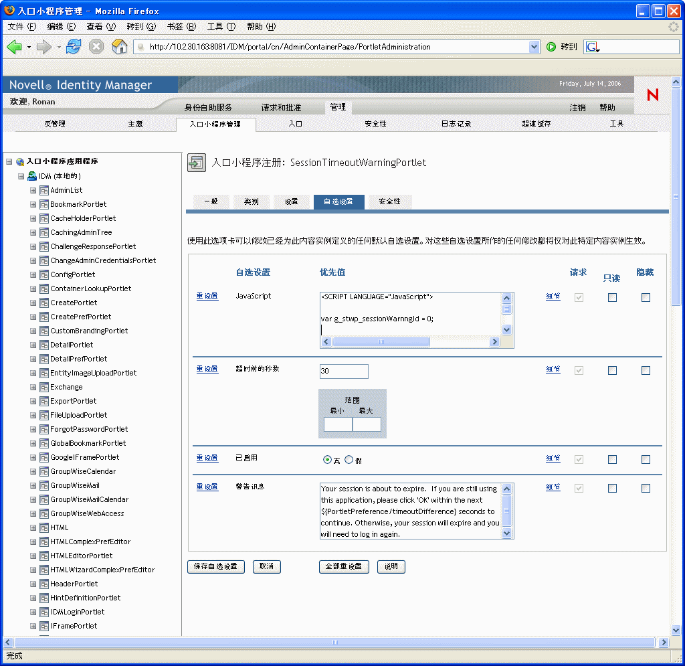Collapse the IDM (本地的) tree node
Screen dimensions: 685x666
[21, 177]
